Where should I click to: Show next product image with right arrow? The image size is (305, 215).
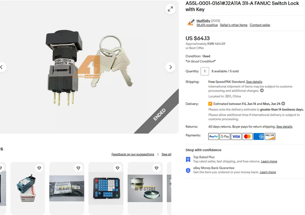click(x=170, y=67)
